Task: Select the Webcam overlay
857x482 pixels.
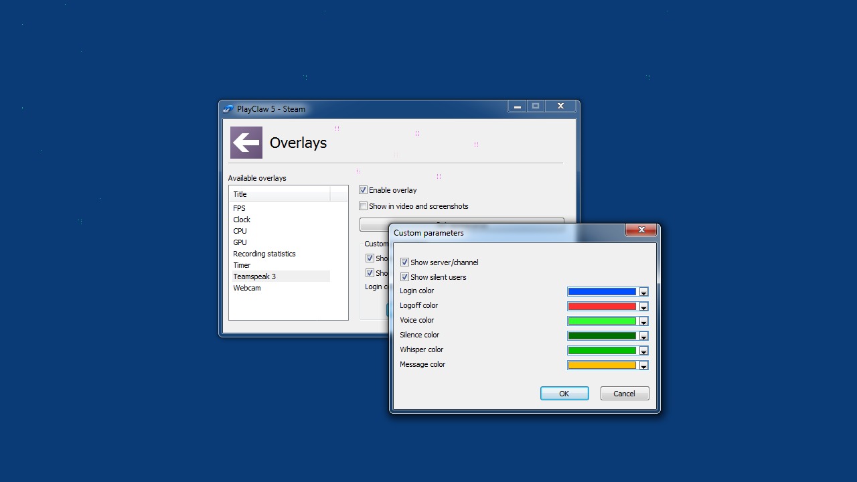Action: click(x=246, y=288)
